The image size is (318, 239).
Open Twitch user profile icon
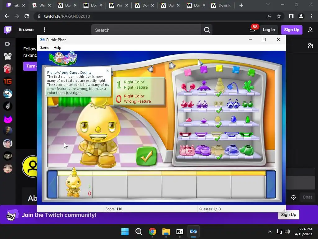[x=310, y=30]
